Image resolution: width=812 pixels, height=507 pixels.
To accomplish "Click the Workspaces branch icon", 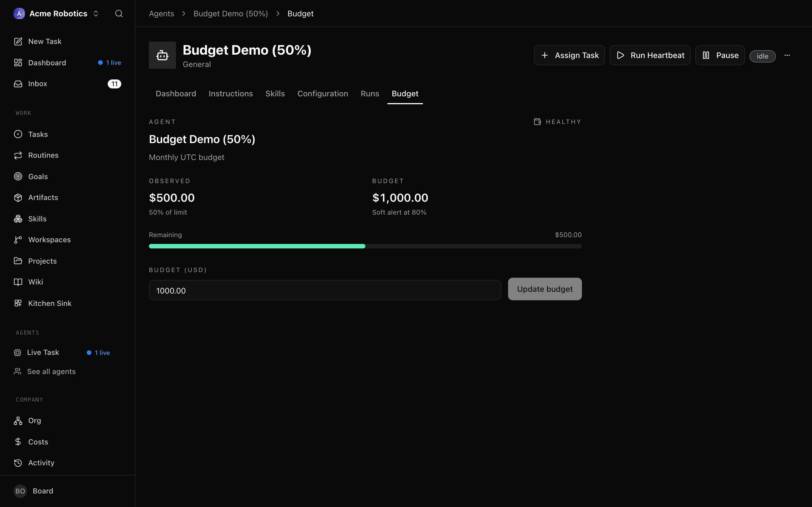I will pos(18,240).
